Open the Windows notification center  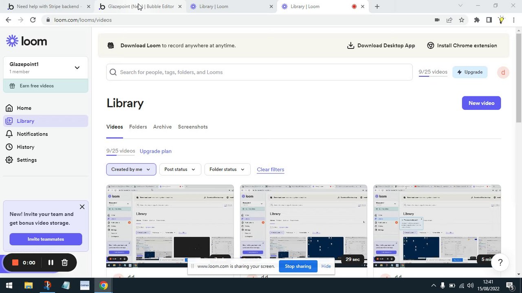(x=509, y=286)
